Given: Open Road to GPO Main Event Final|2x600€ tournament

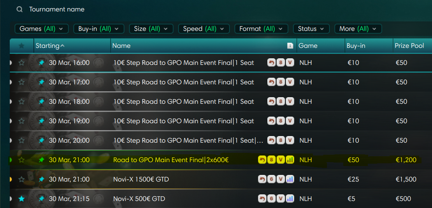Looking at the screenshot, I should coord(170,160).
